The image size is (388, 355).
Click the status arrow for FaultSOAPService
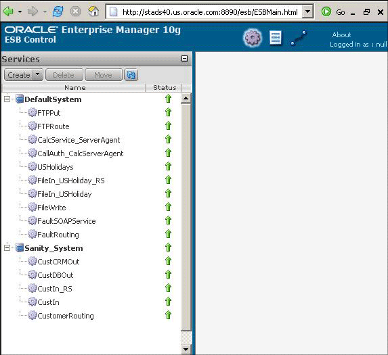pyautogui.click(x=168, y=220)
